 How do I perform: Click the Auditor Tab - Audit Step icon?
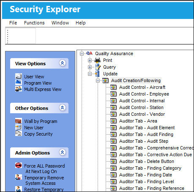point(113,141)
